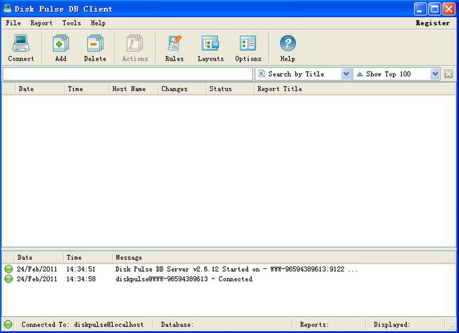The height and width of the screenshot is (333, 459).
Task: Click the 'Displayed:' status bar entry
Action: point(391,324)
